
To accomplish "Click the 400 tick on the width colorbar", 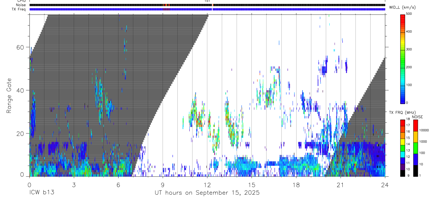I will coord(409,31).
